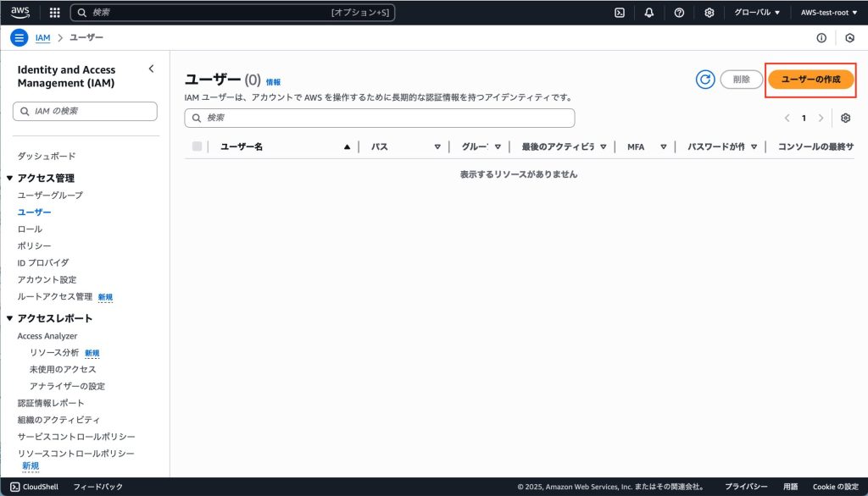Collapse the アクセスレポート section
Viewport: 868px width, 496px height.
click(9, 318)
